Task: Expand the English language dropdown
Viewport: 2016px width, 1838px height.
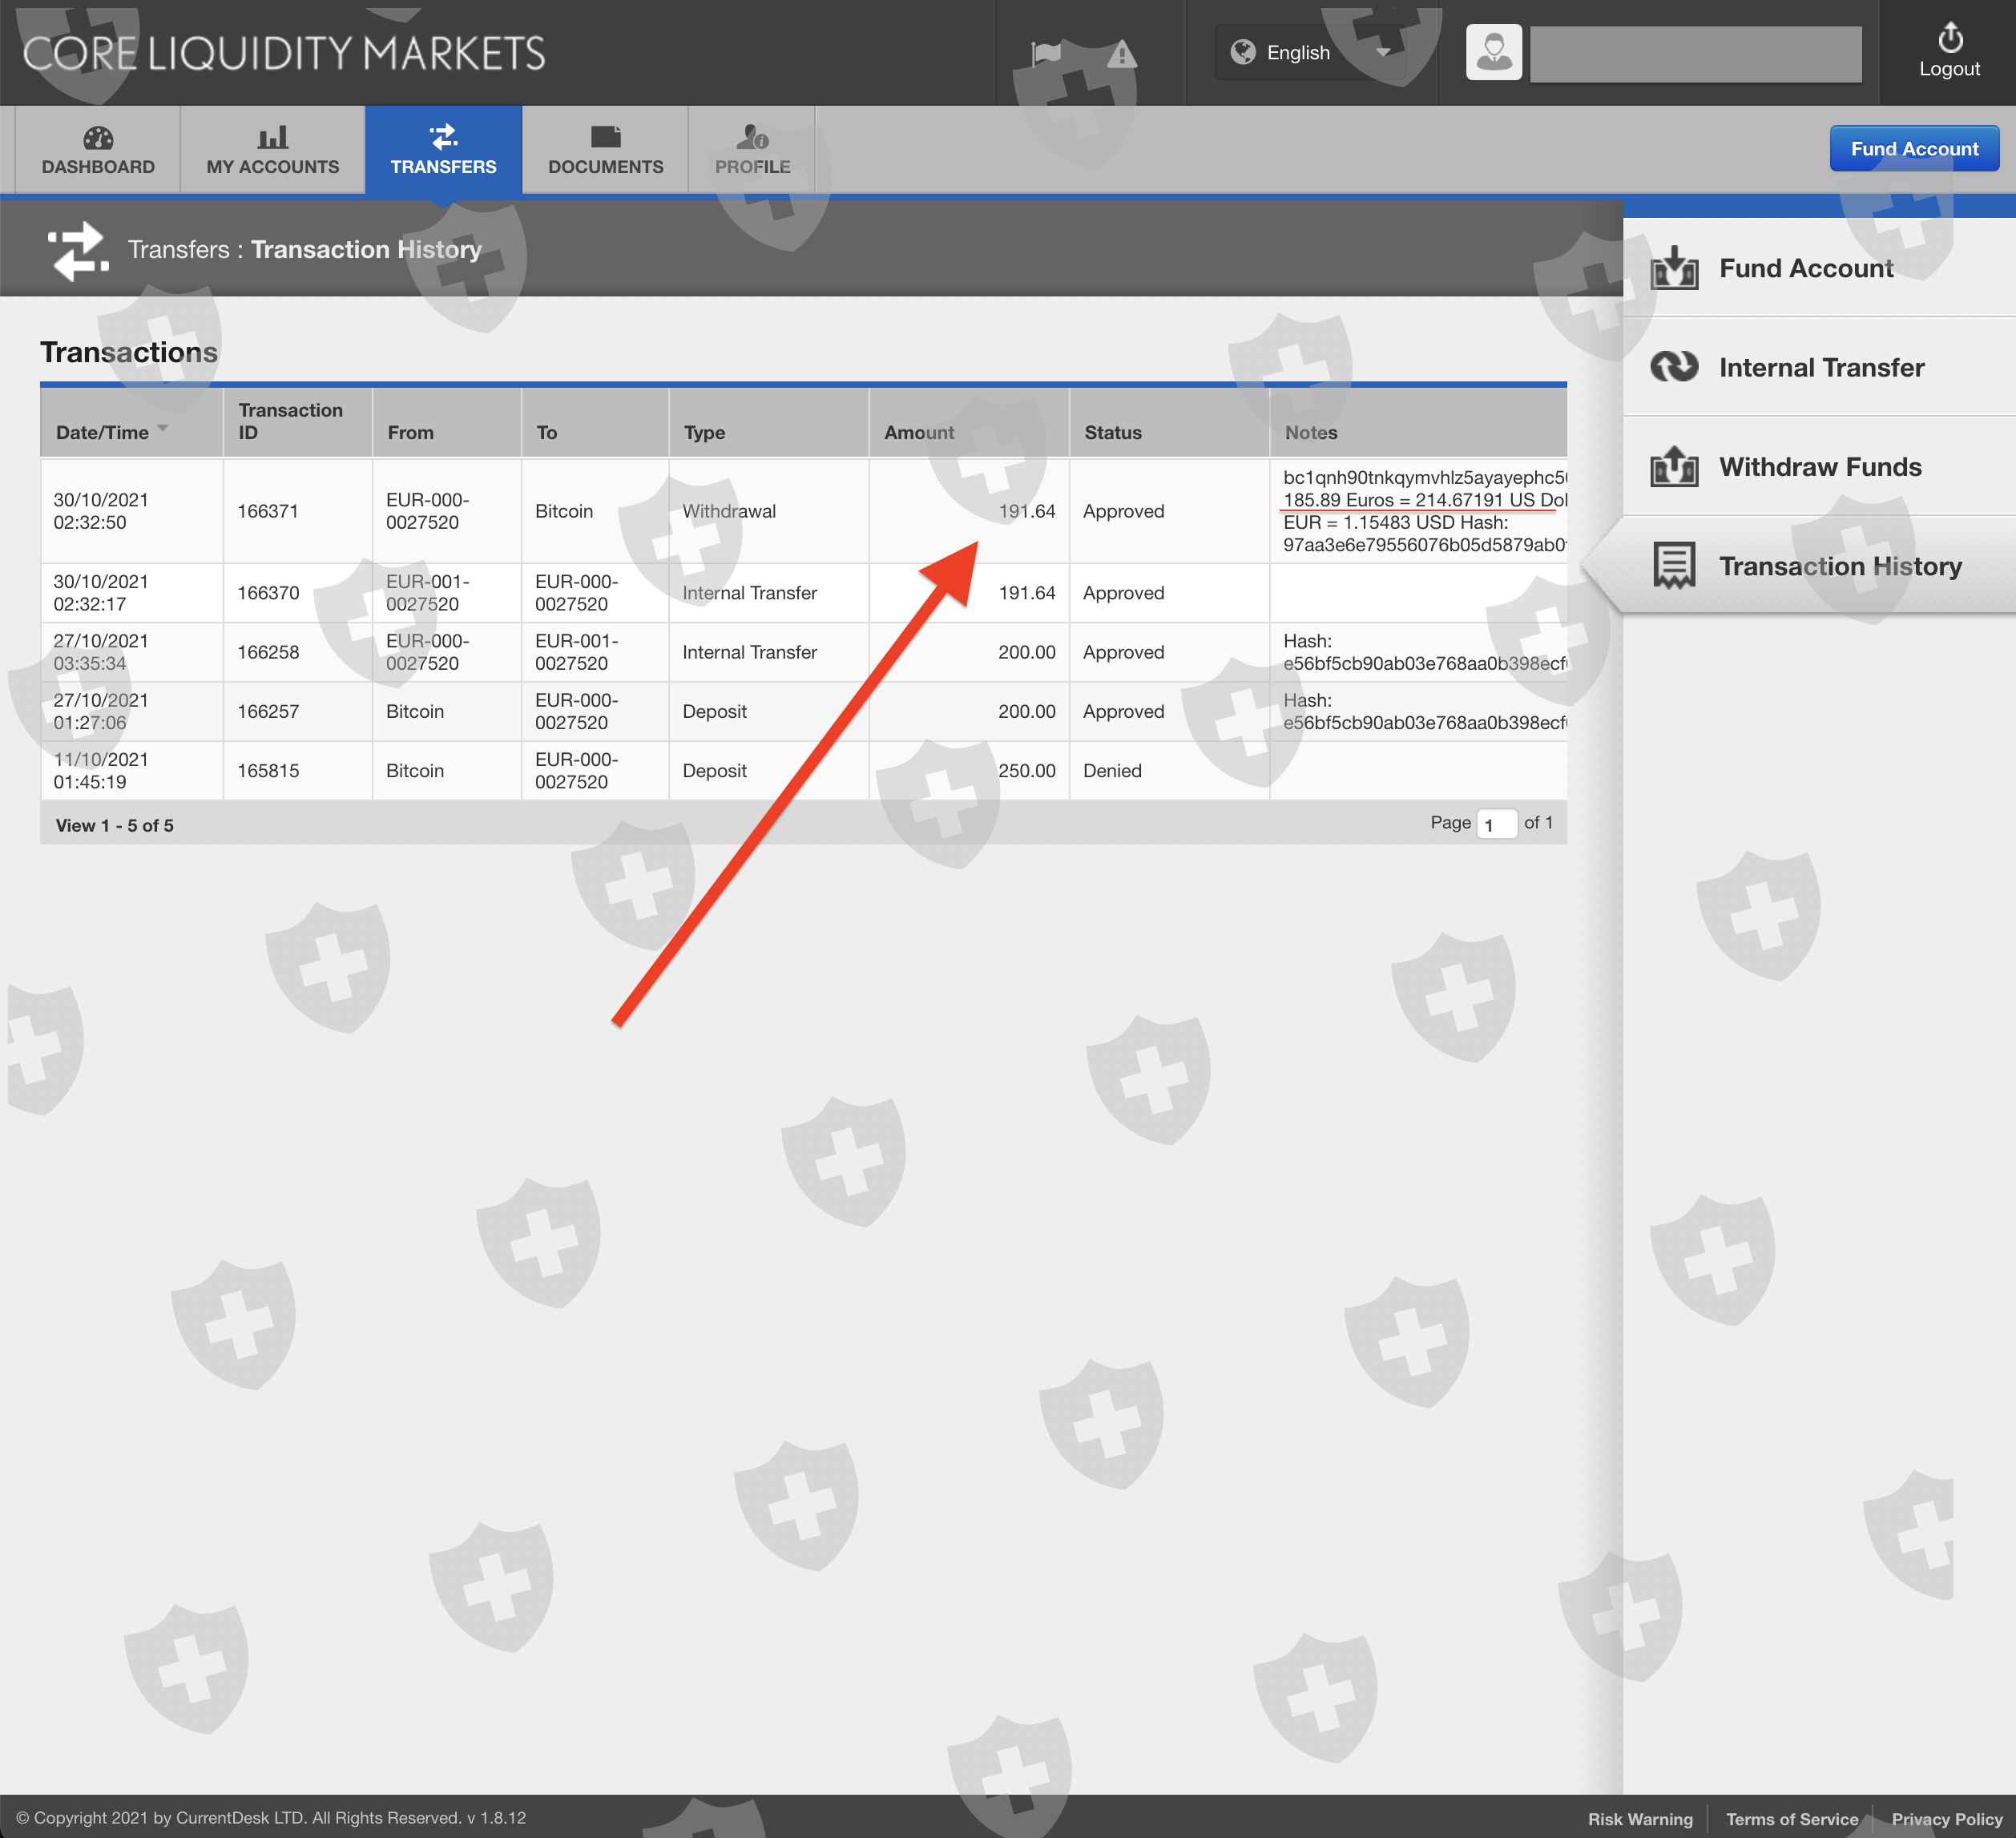Action: coord(1310,52)
